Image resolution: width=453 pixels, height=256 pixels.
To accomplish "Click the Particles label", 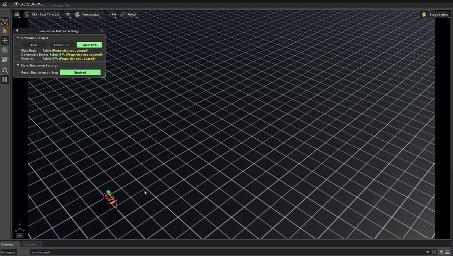I will pos(27,59).
